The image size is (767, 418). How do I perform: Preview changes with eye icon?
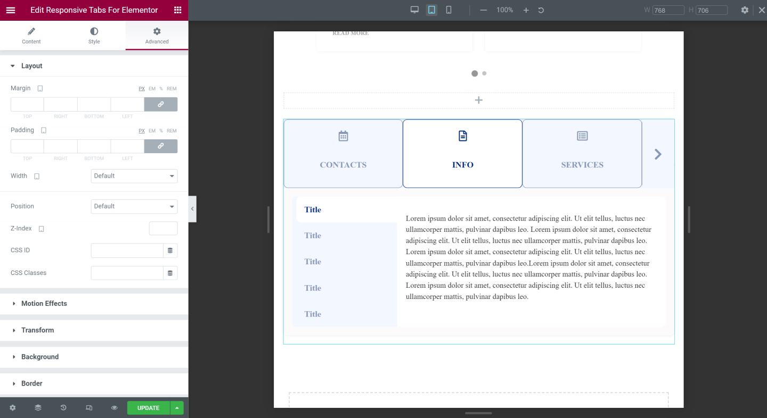(x=114, y=408)
